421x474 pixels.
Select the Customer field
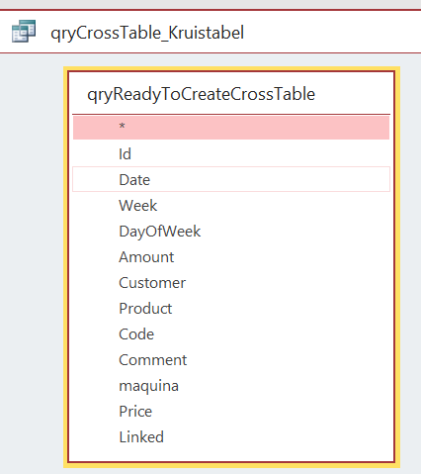click(231, 282)
